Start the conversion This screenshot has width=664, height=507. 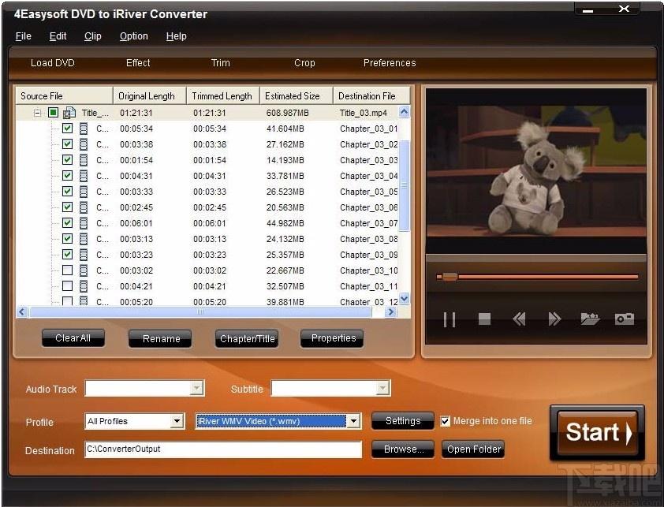click(x=598, y=433)
